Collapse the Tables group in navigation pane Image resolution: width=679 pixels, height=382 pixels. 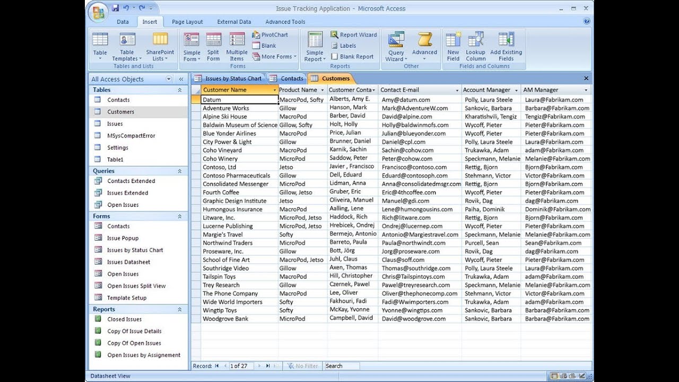tap(179, 90)
